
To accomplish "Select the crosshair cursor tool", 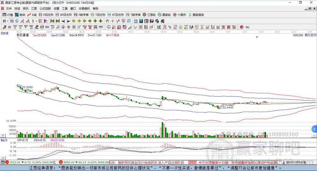I will point(113,21).
